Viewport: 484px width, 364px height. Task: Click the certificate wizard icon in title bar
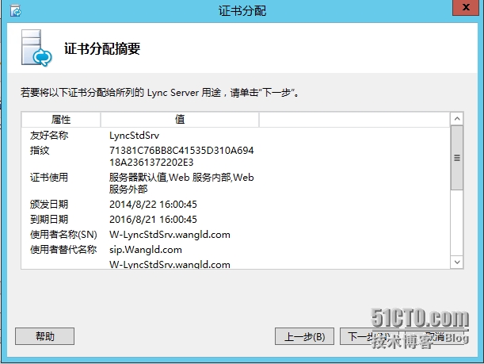[x=15, y=11]
